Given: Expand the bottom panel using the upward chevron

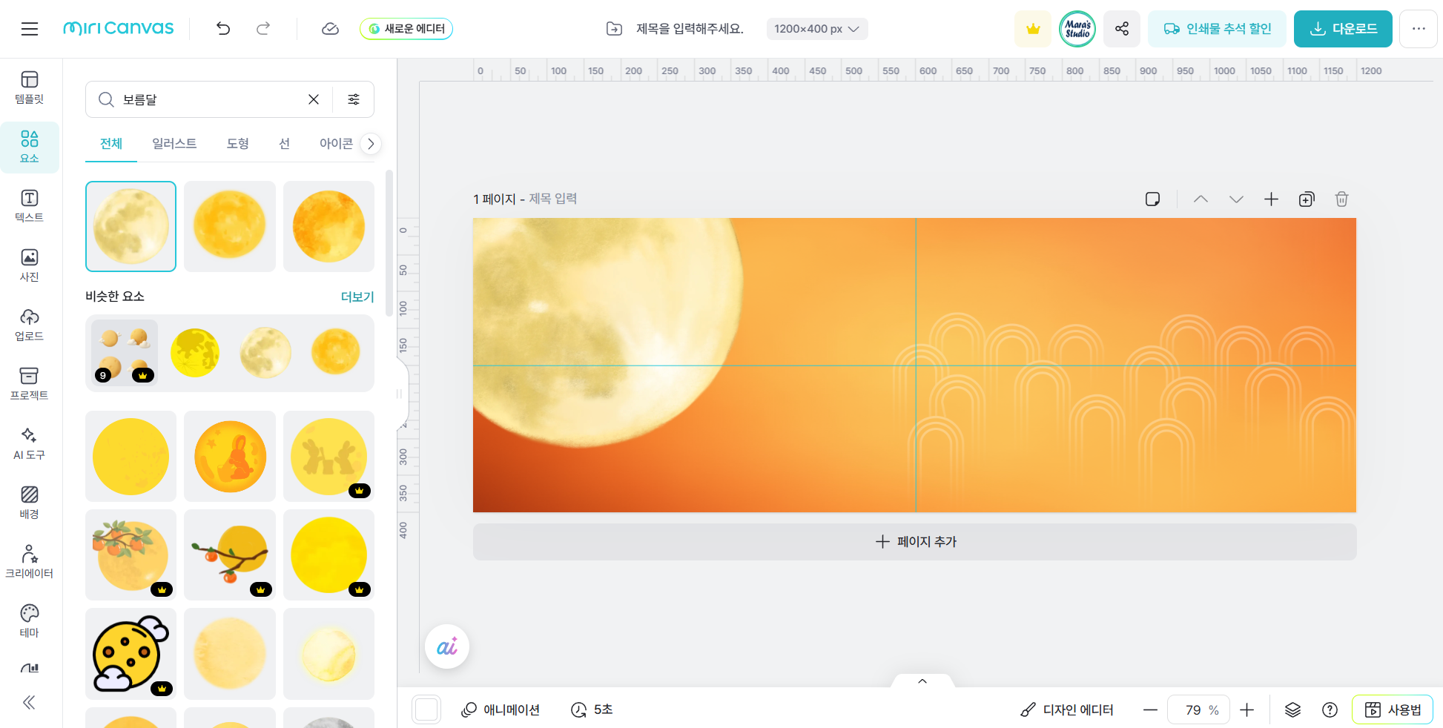Looking at the screenshot, I should [922, 681].
